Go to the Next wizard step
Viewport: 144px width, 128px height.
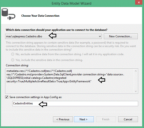click(x=84, y=119)
